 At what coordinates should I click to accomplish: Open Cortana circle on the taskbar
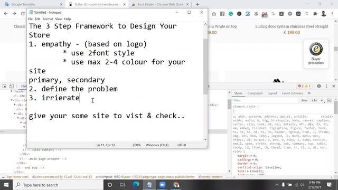tap(109, 185)
